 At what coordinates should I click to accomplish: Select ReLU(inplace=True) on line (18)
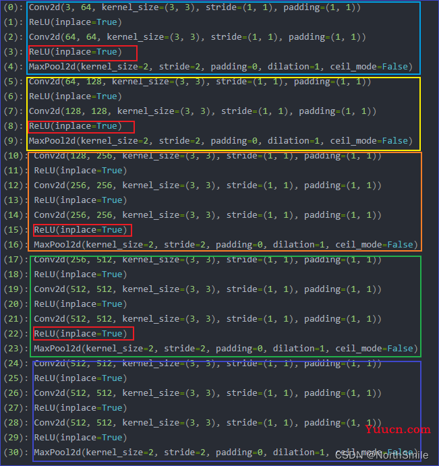click(80, 274)
